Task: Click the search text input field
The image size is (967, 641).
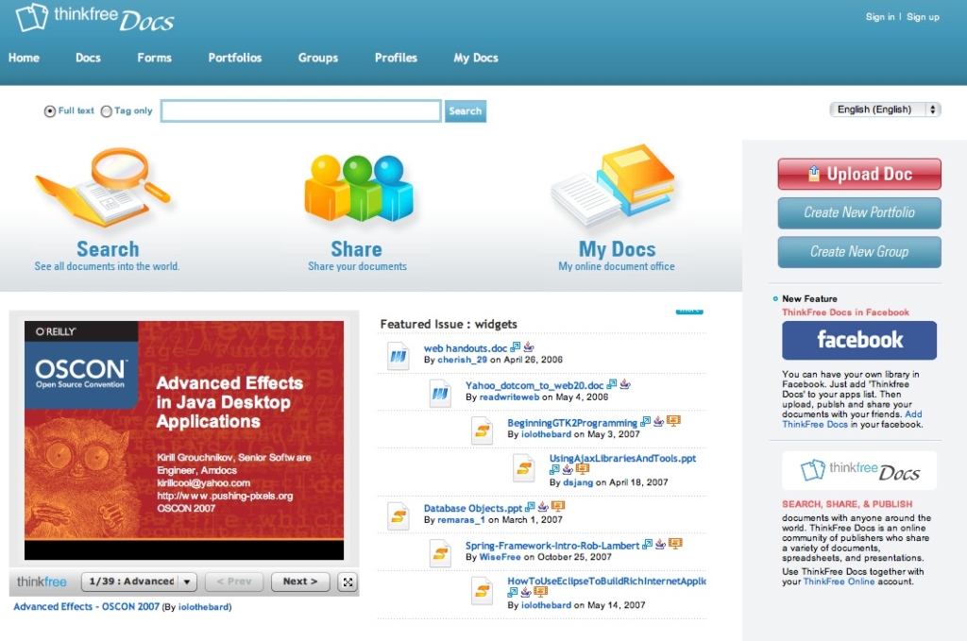Action: [x=301, y=111]
